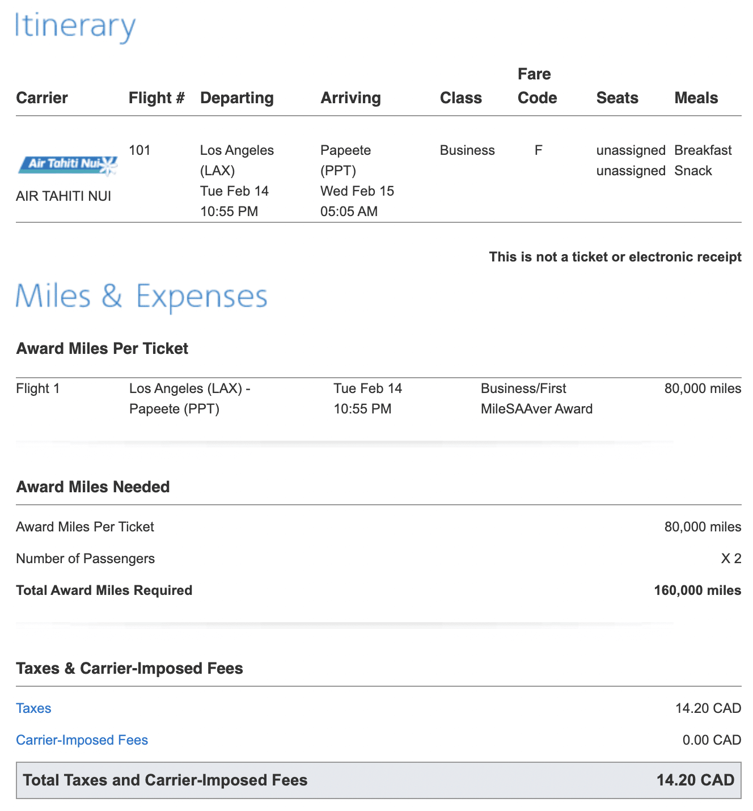Click the Departing column header
This screenshot has width=753, height=811.
coord(237,98)
